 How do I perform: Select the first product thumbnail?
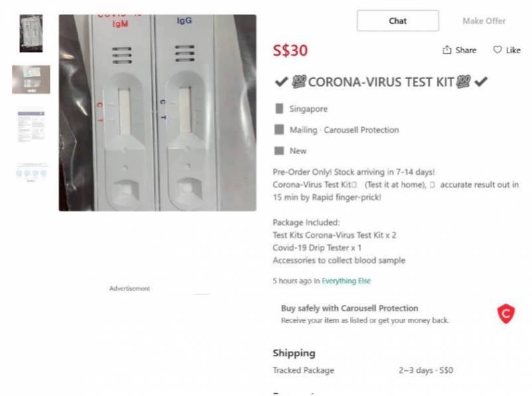pyautogui.click(x=31, y=33)
